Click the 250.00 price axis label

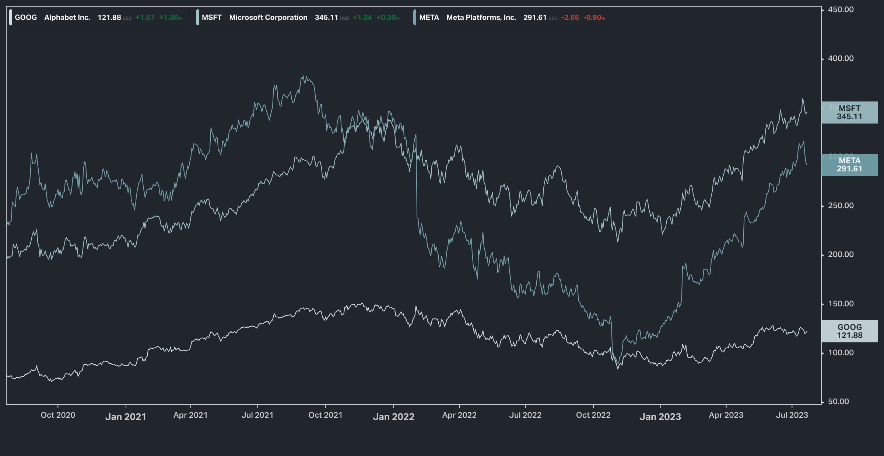(x=841, y=206)
